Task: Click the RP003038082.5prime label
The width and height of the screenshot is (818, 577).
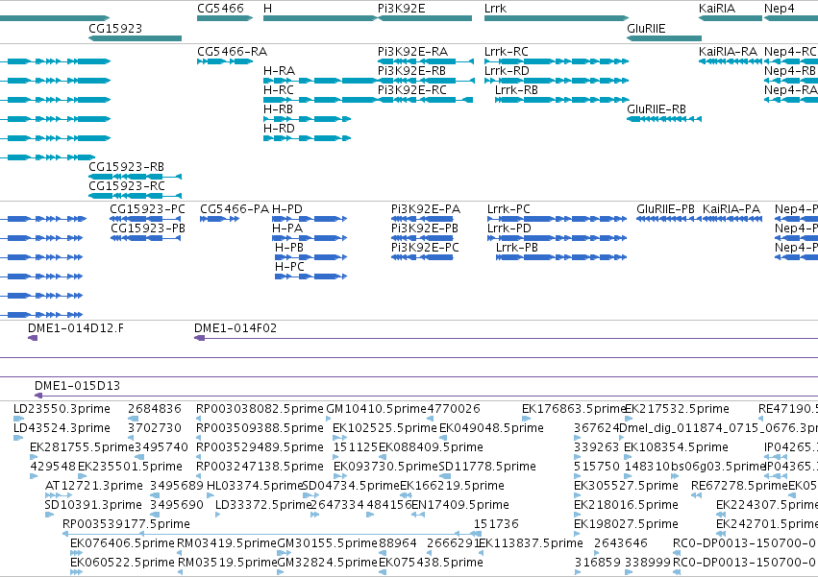Action: pos(260,409)
